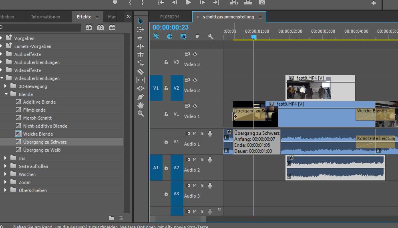
Task: Toggle lock on the V1 track
Action: coord(166,114)
